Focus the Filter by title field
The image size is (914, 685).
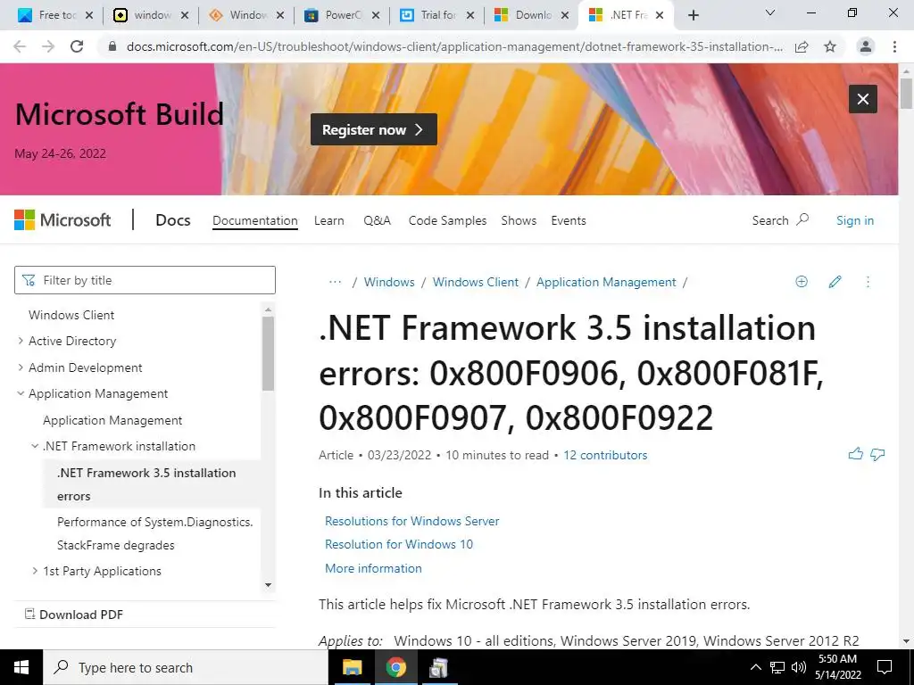(x=145, y=280)
